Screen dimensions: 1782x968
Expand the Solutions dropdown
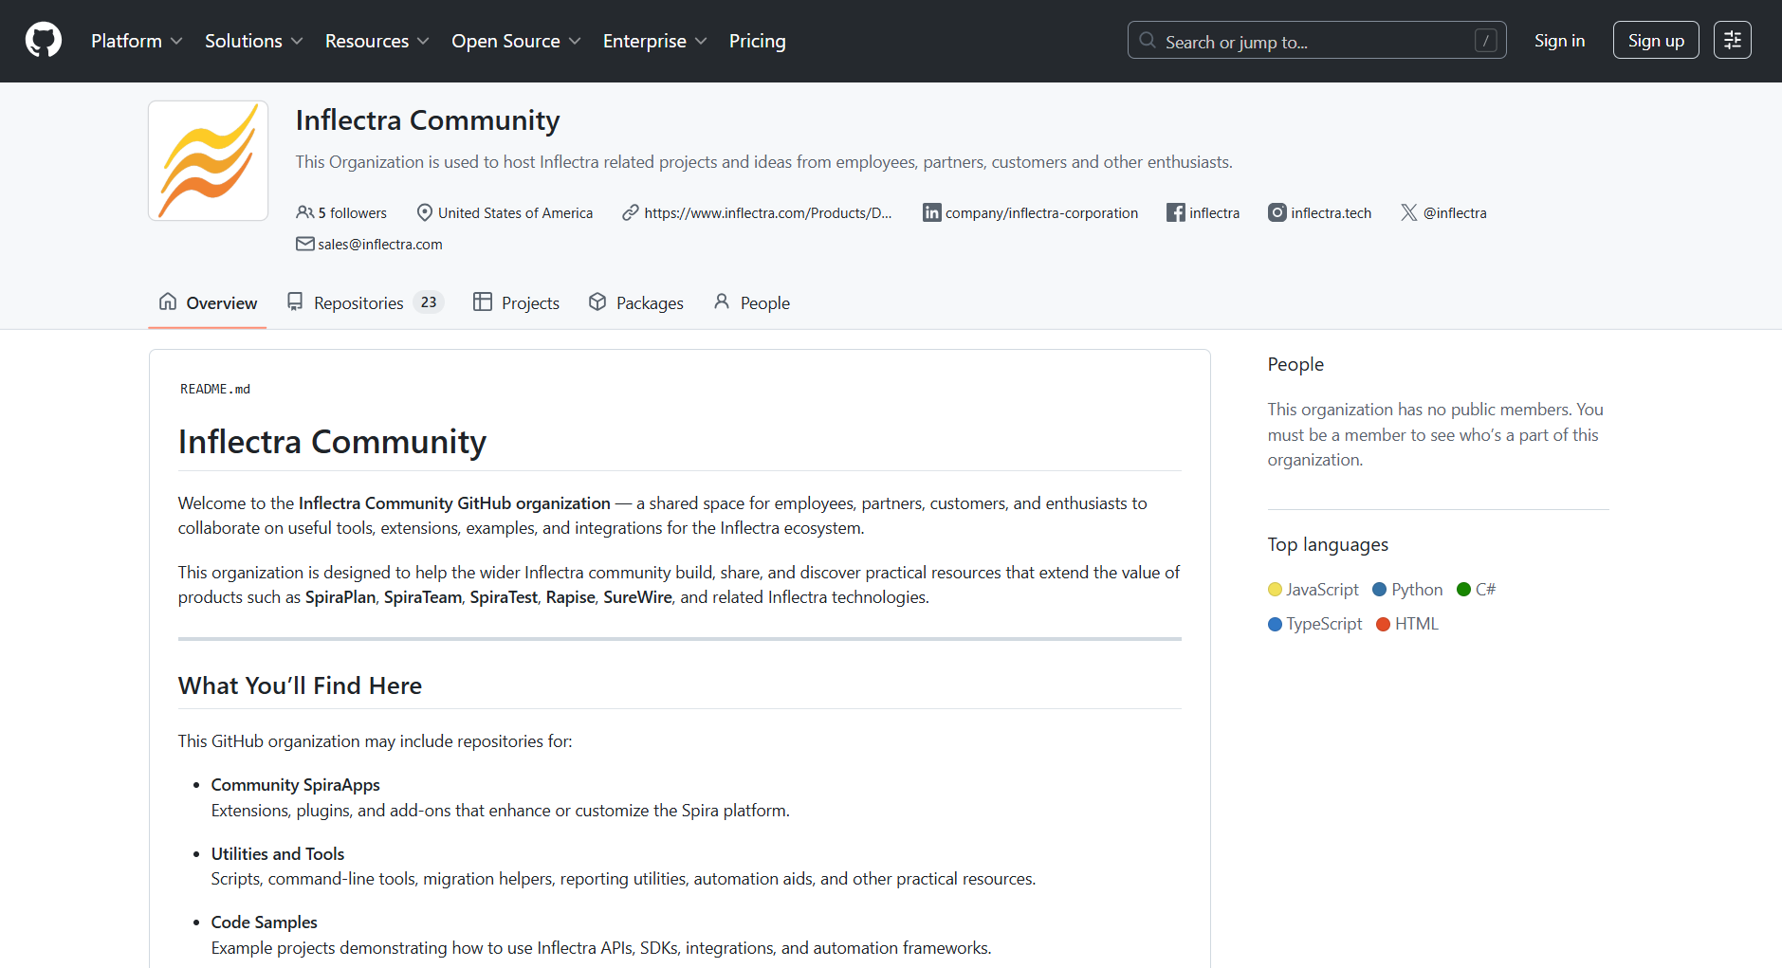point(254,41)
